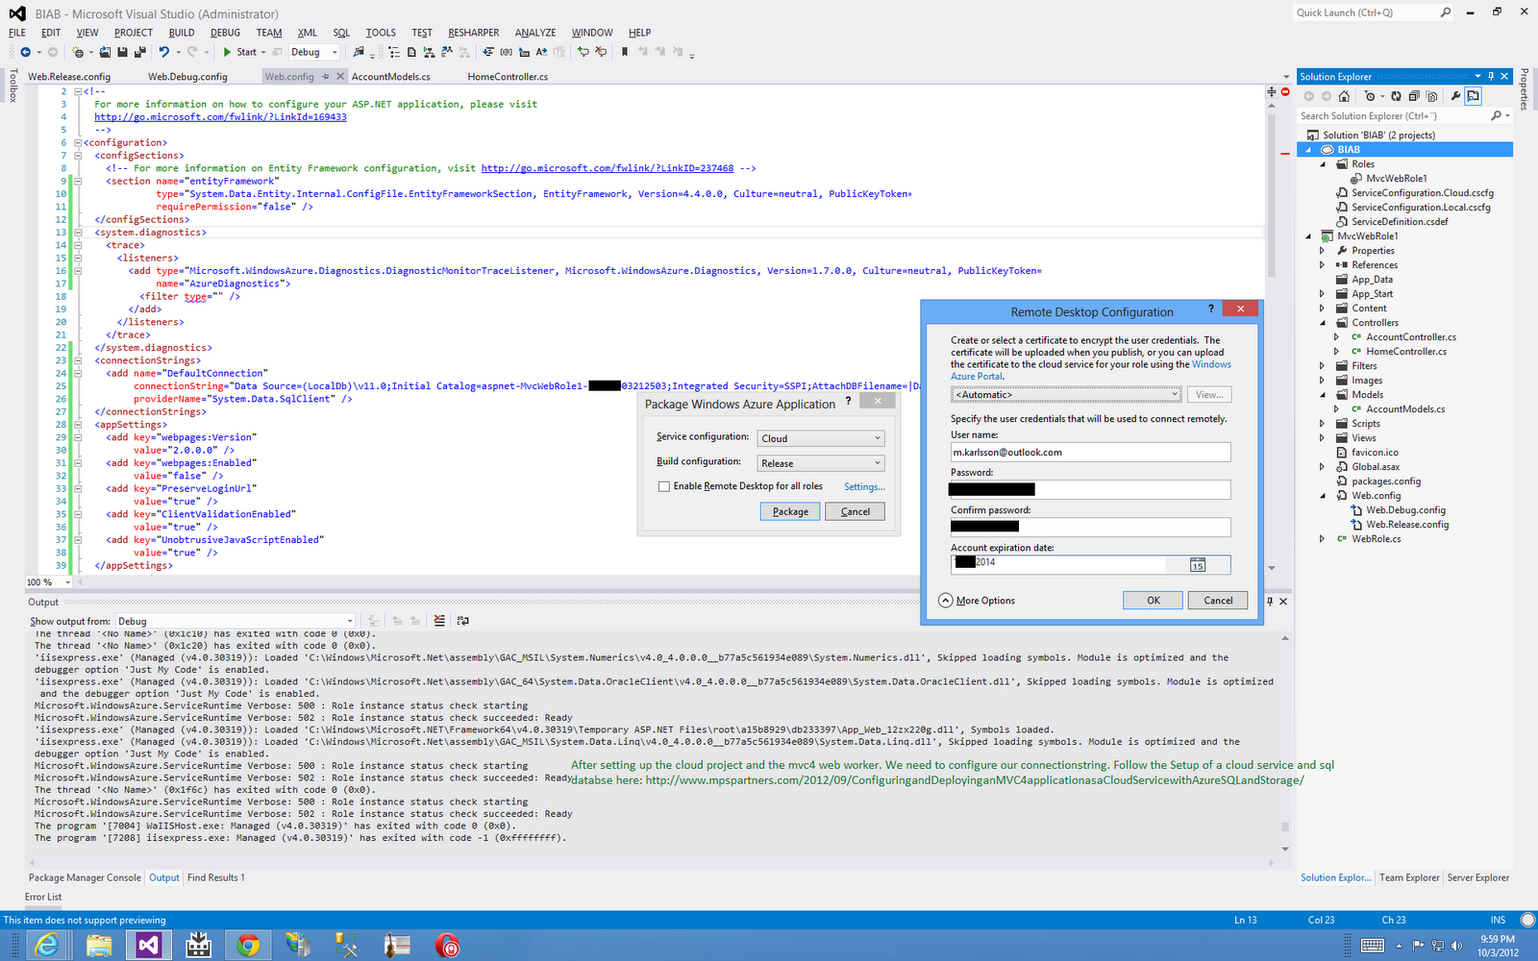The image size is (1538, 961).
Task: Click the Uncomment Selection toolbar icon
Action: tap(601, 52)
